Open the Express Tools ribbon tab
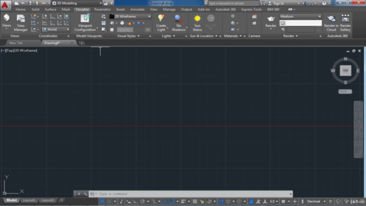The width and height of the screenshot is (366, 206). 252,9
